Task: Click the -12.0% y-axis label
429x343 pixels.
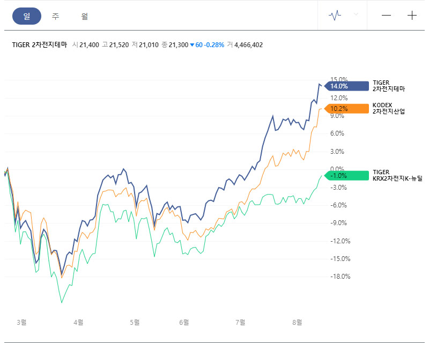Action: click(x=340, y=241)
